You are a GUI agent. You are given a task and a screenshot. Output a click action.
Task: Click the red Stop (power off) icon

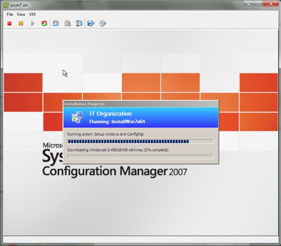pos(10,23)
